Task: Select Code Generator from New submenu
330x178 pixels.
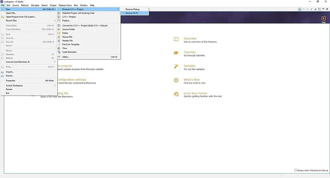Action: coord(69,52)
